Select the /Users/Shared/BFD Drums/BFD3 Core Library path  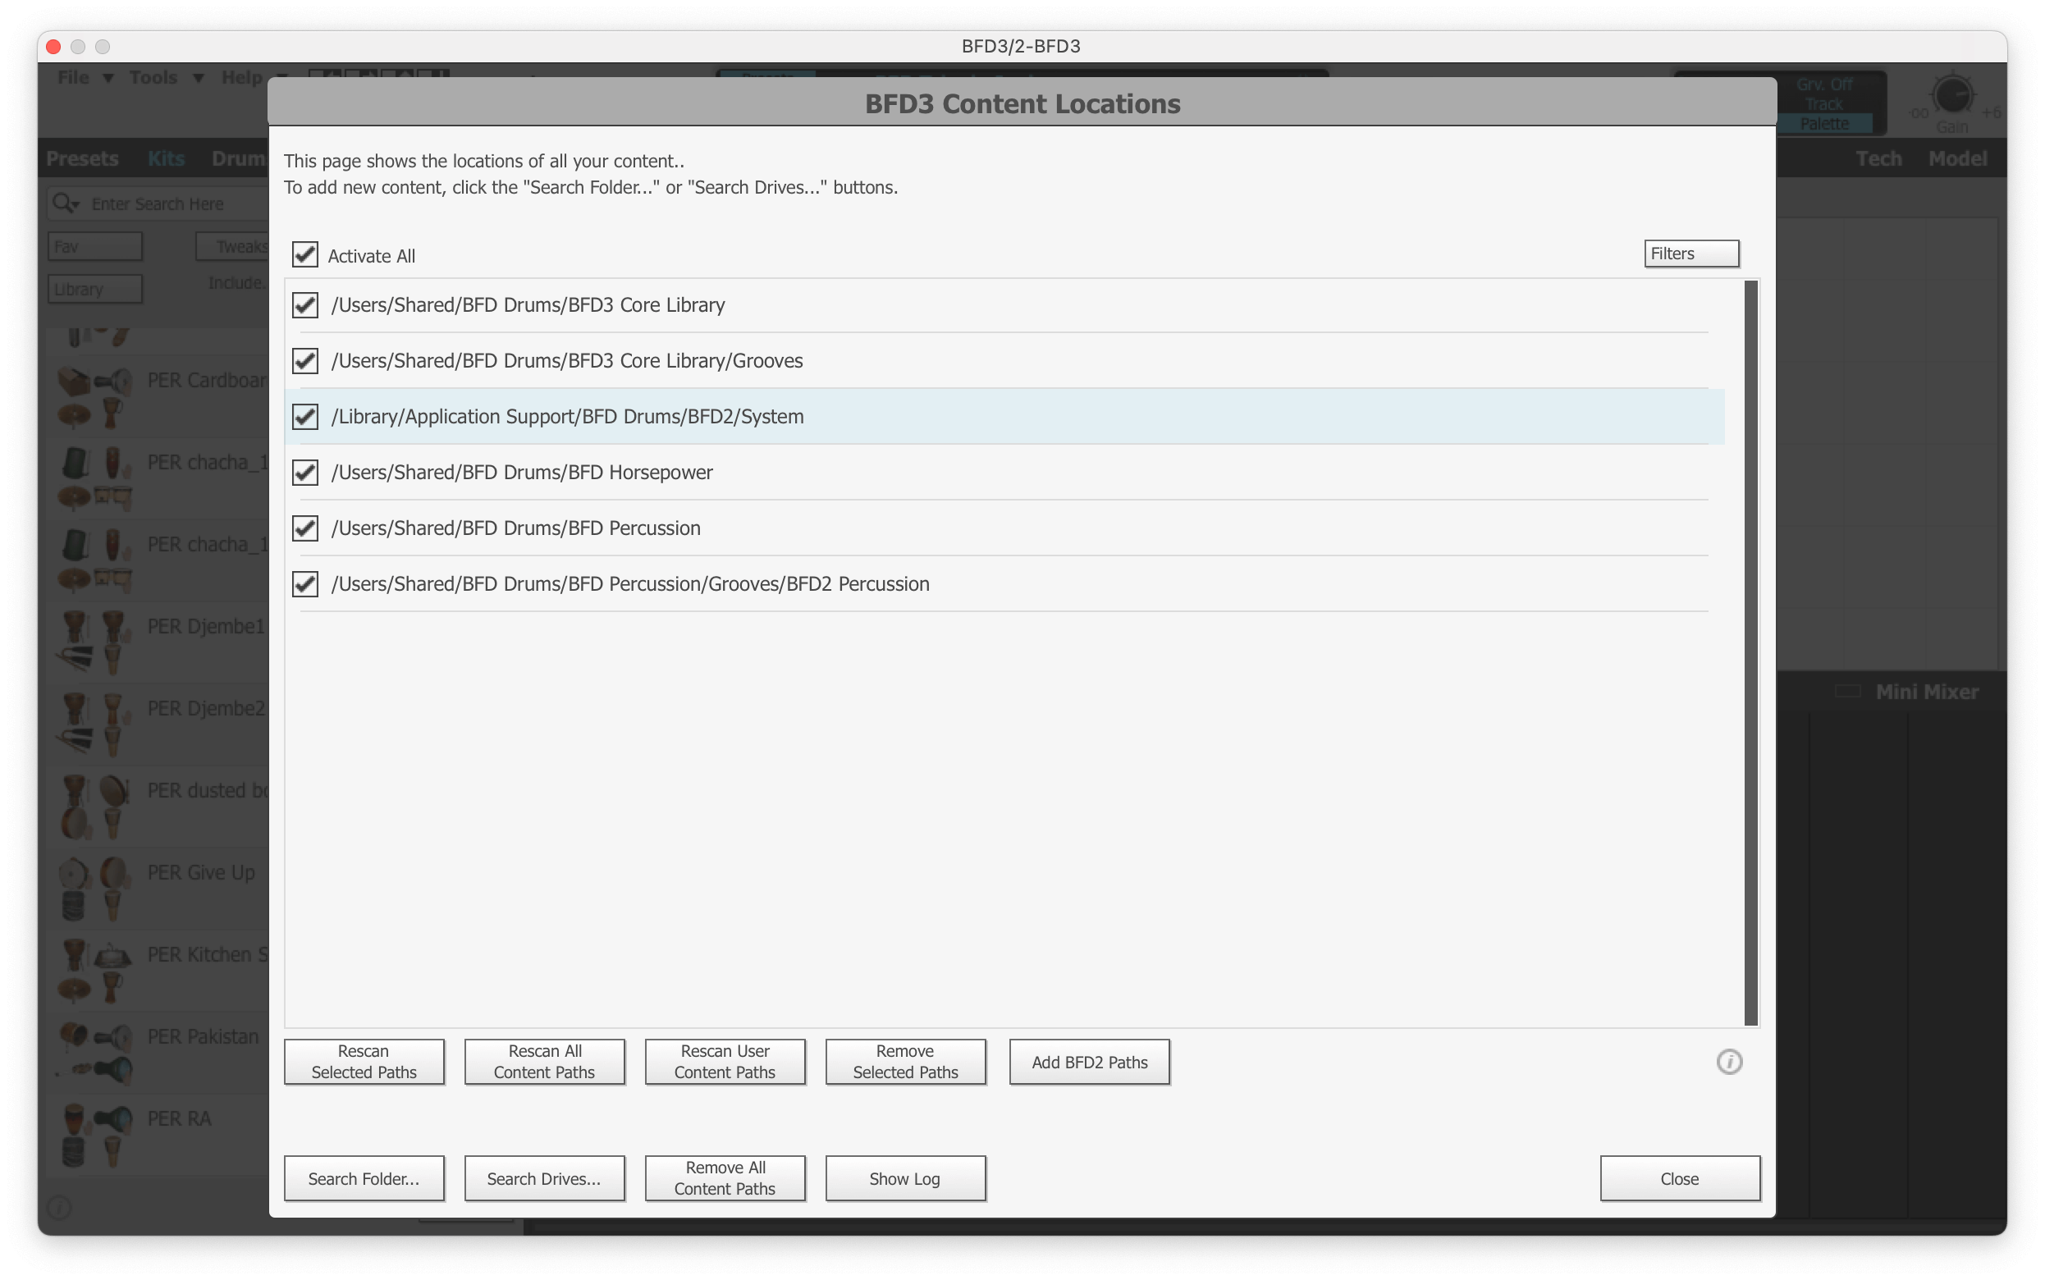click(x=1004, y=304)
